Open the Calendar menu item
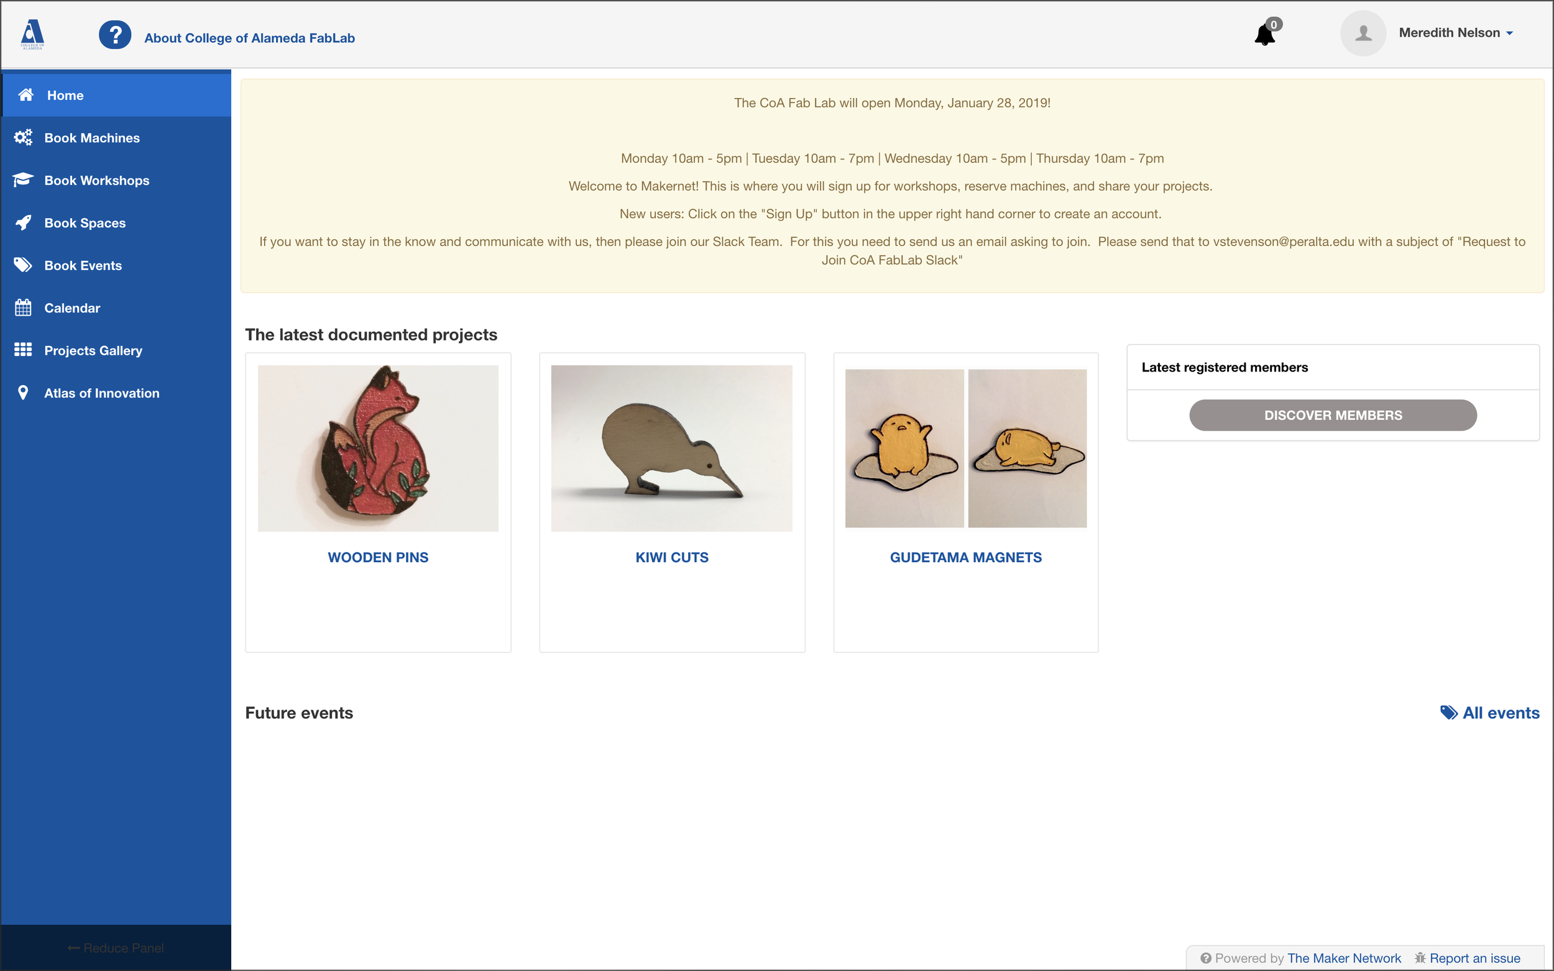This screenshot has width=1554, height=971. coord(116,308)
